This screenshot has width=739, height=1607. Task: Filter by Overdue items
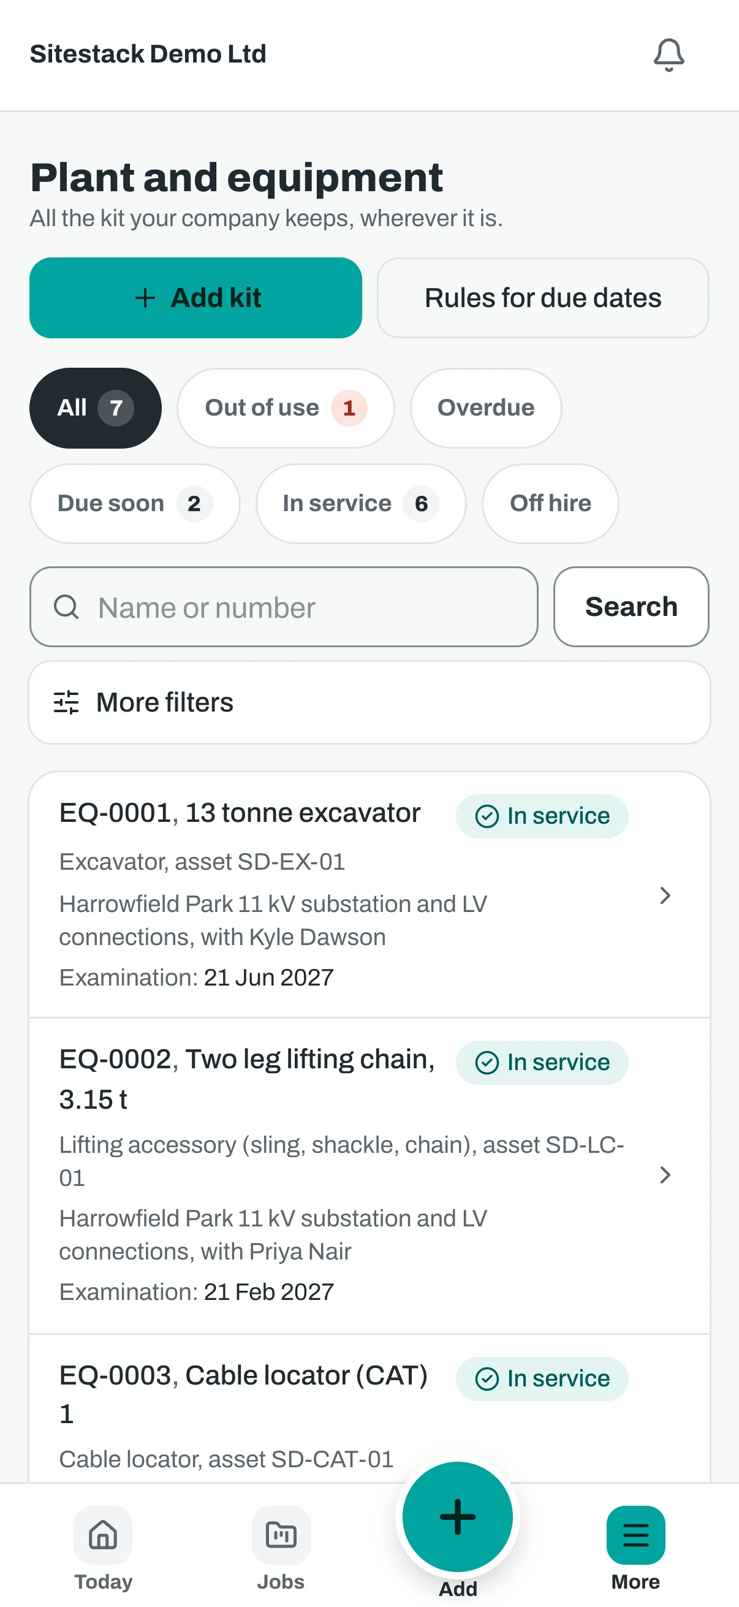pos(486,408)
